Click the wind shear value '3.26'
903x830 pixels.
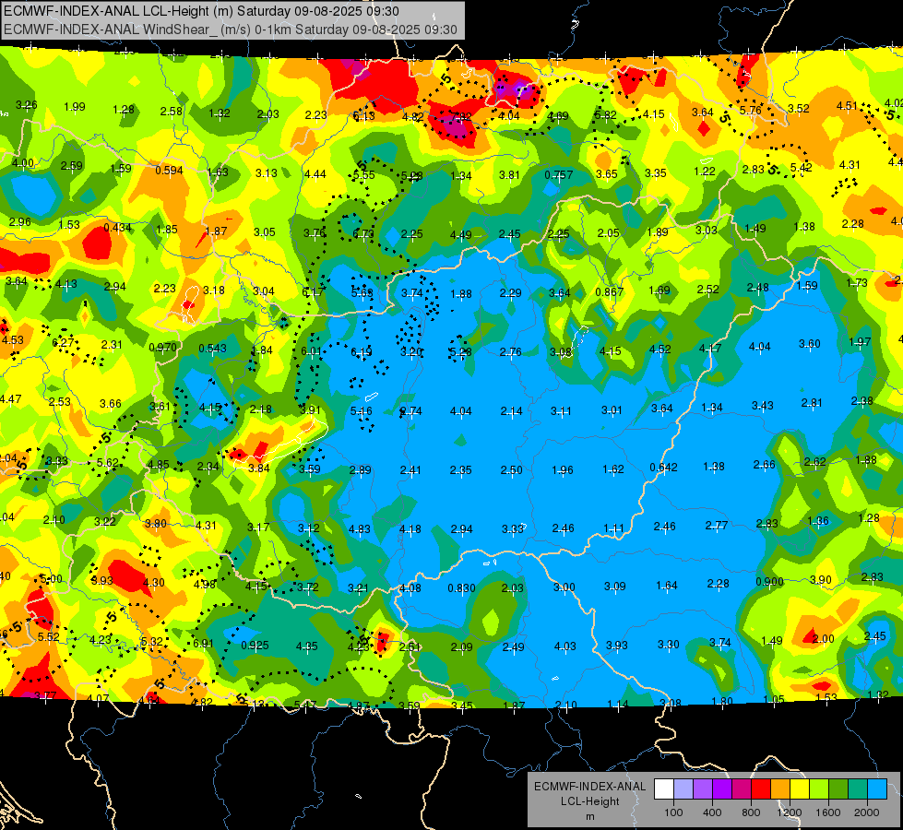point(27,104)
